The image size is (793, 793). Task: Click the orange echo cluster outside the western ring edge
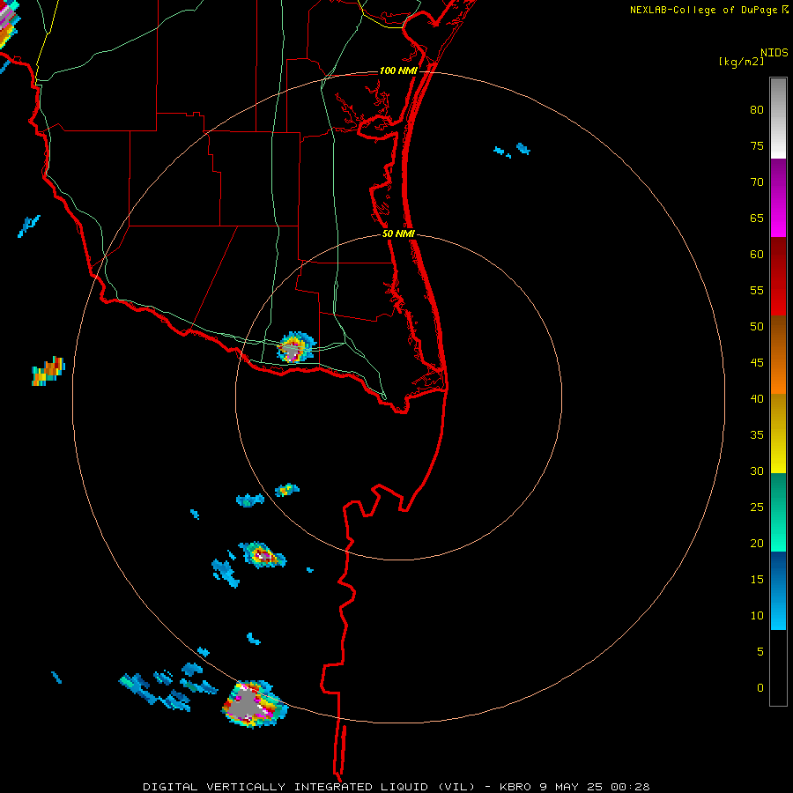(x=48, y=372)
